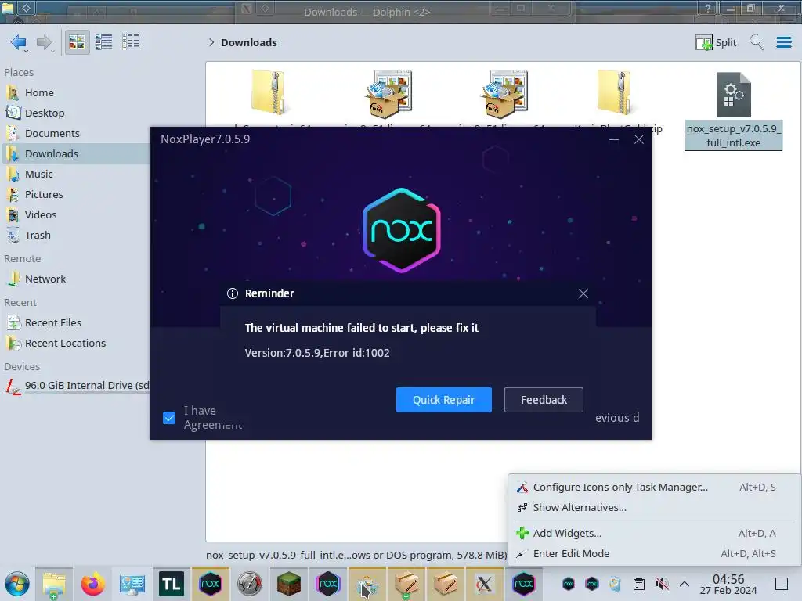
Task: Close the Reminder dialog
Action: (583, 293)
